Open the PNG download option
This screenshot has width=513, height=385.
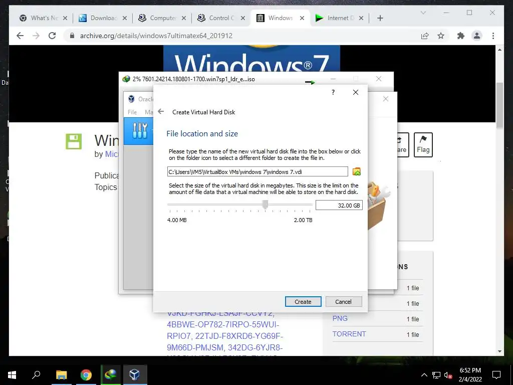[x=340, y=318]
